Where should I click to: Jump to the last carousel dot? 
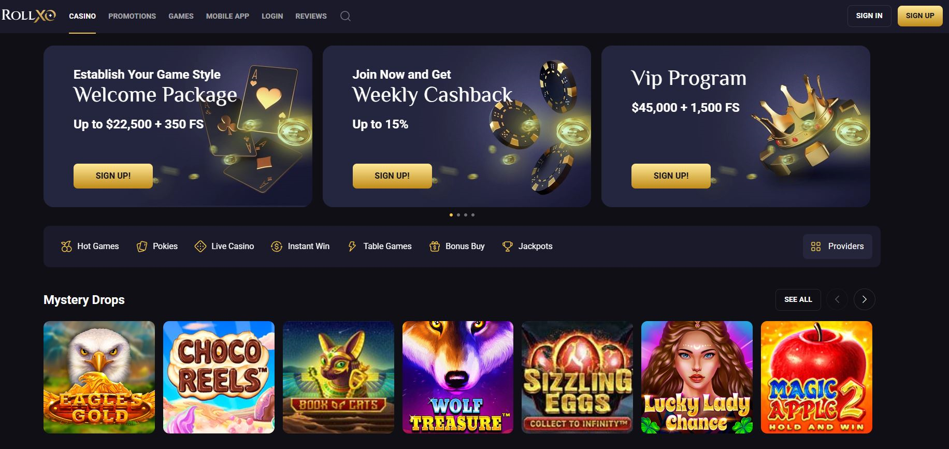473,215
